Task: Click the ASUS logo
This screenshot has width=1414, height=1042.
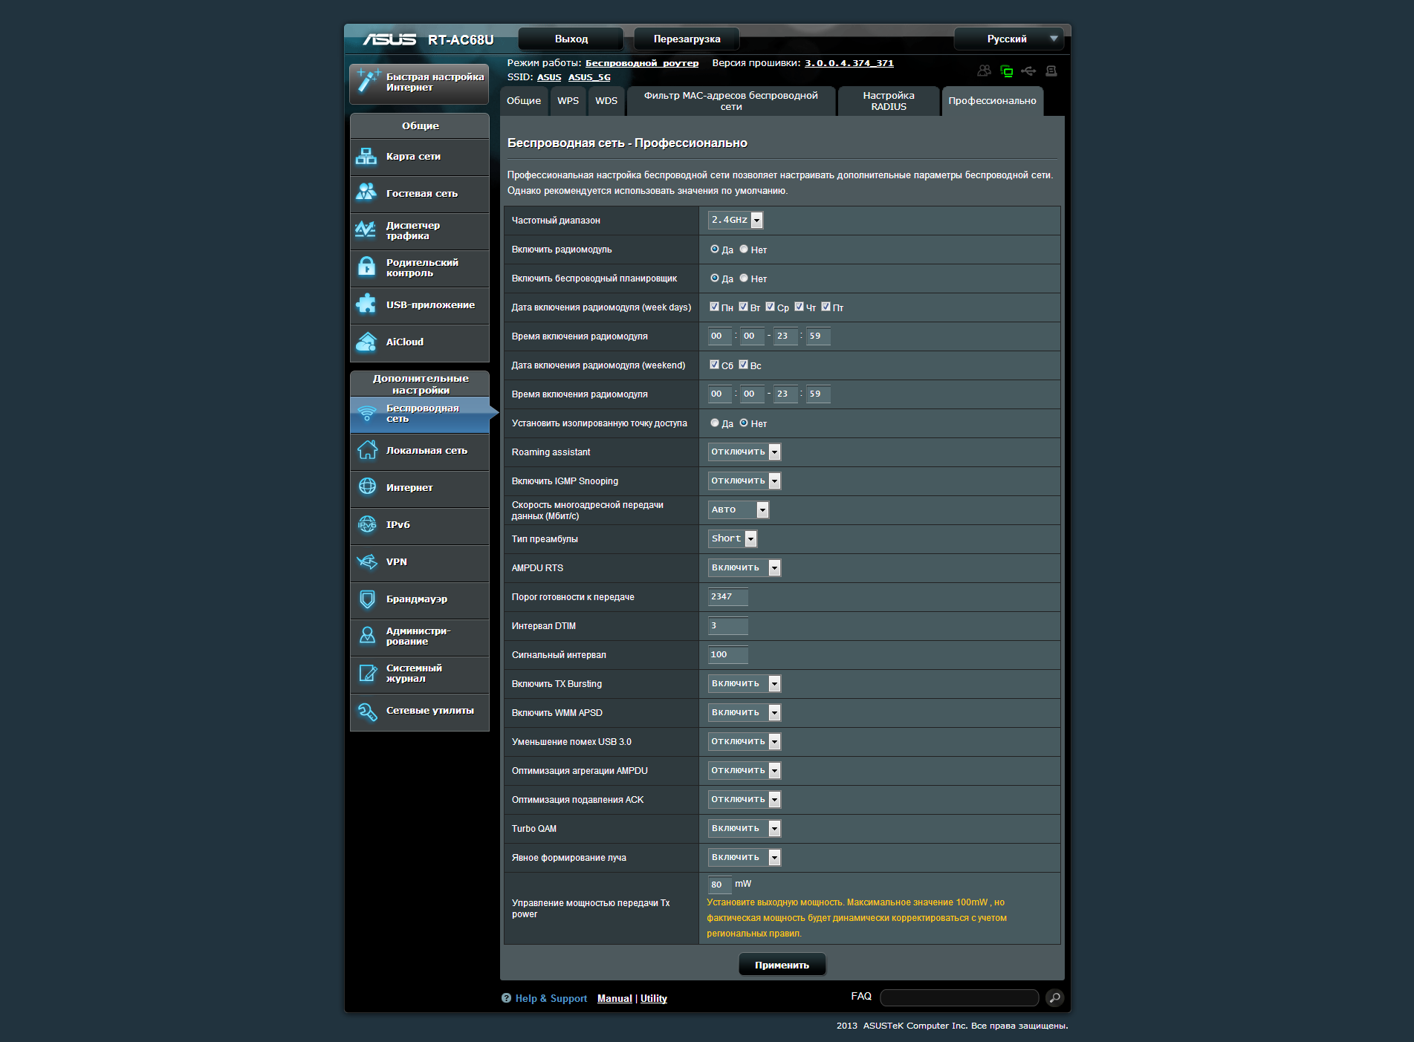Action: click(x=389, y=39)
